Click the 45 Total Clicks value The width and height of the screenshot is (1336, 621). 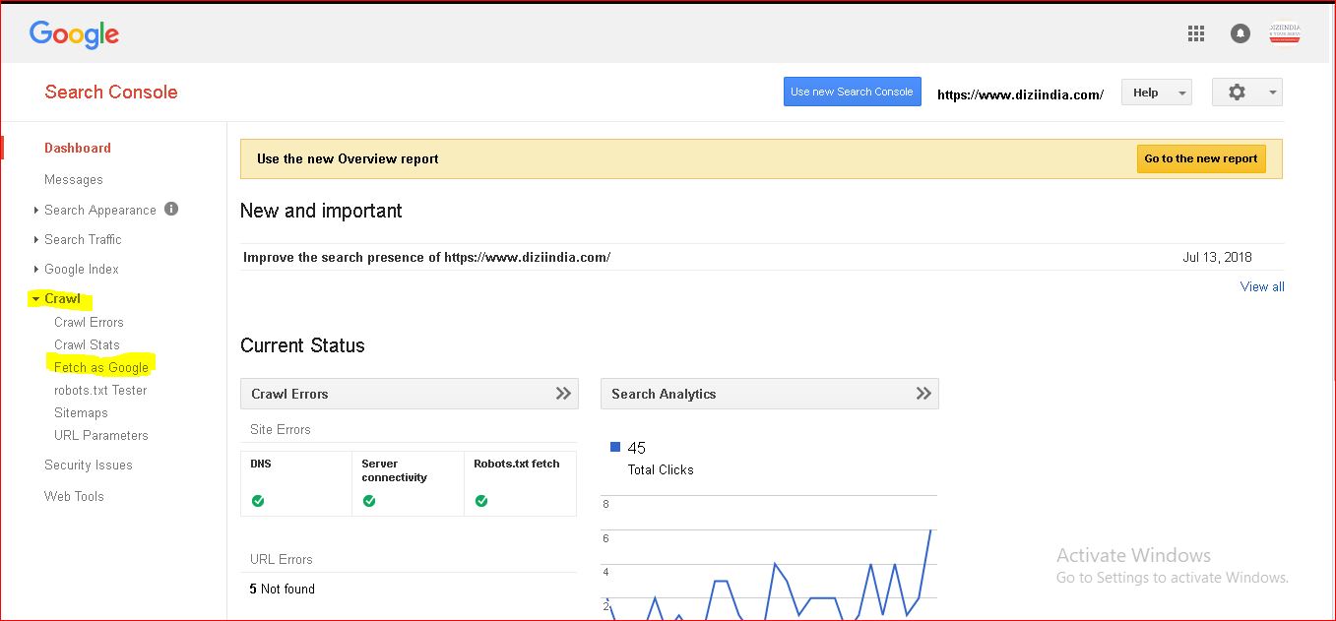636,448
